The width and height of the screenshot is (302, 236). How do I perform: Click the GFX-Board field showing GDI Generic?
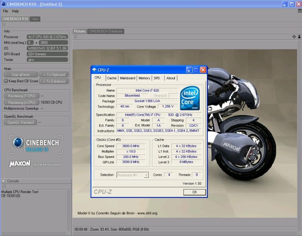(x=48, y=54)
